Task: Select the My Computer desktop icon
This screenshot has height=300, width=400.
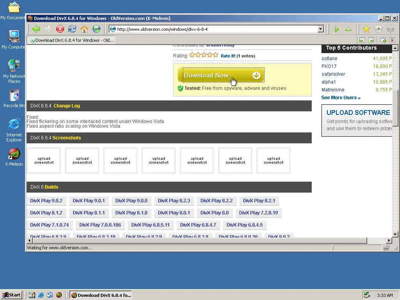Action: pyautogui.click(x=14, y=39)
